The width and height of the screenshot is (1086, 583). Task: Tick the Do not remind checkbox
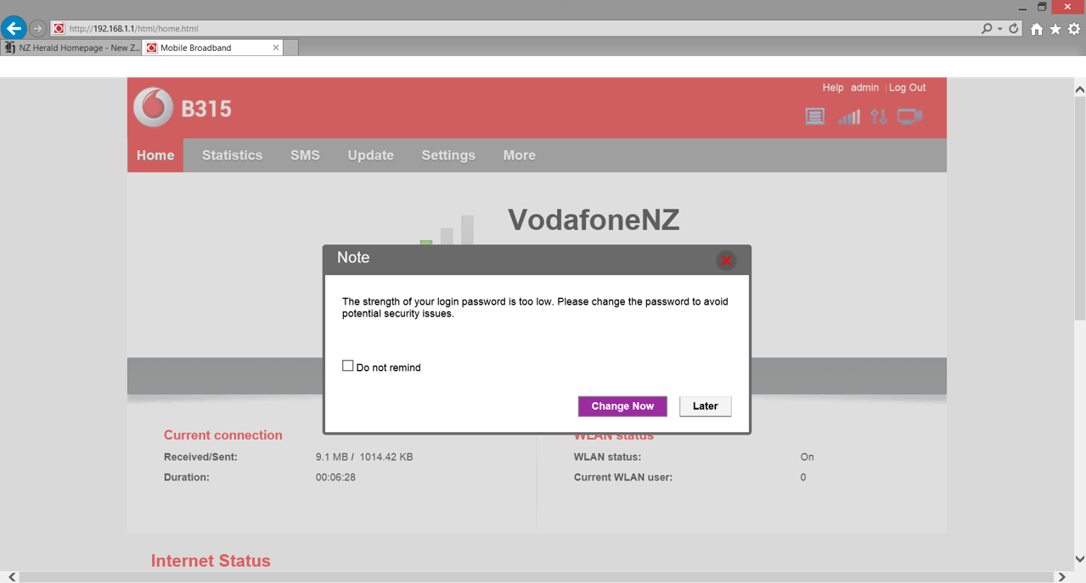click(347, 366)
